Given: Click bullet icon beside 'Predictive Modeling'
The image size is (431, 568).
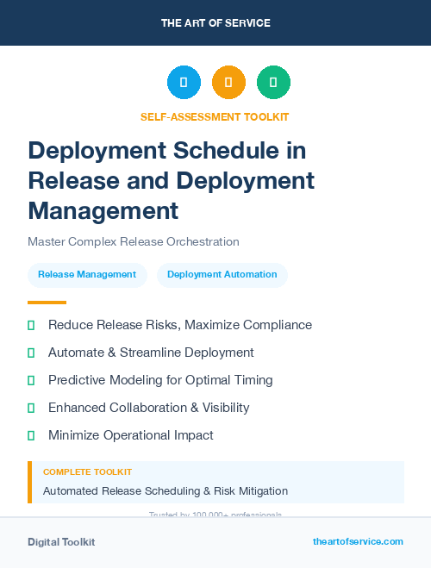Looking at the screenshot, I should point(31,380).
